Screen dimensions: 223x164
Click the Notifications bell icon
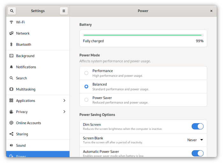click(11, 67)
